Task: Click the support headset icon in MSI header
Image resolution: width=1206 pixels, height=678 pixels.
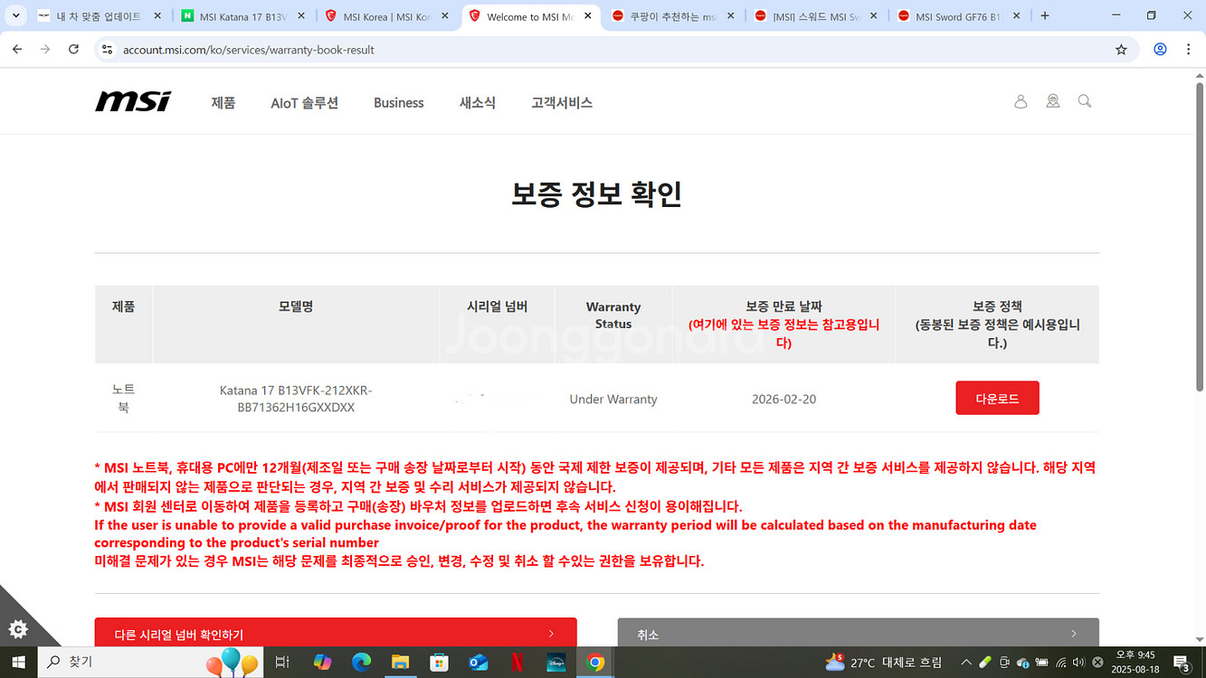Action: point(1053,101)
